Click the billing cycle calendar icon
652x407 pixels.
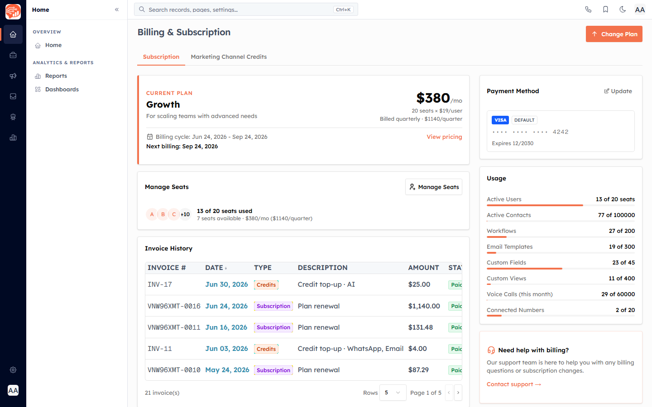150,137
